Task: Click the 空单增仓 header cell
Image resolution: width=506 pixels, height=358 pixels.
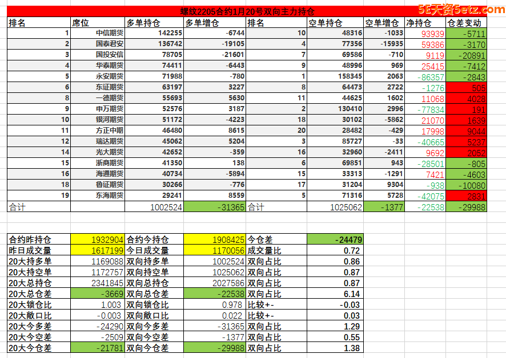Action: point(384,23)
